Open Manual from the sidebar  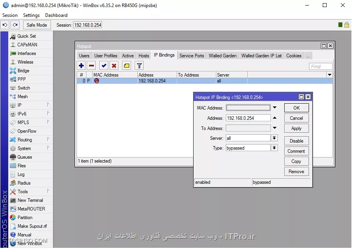tap(30, 235)
